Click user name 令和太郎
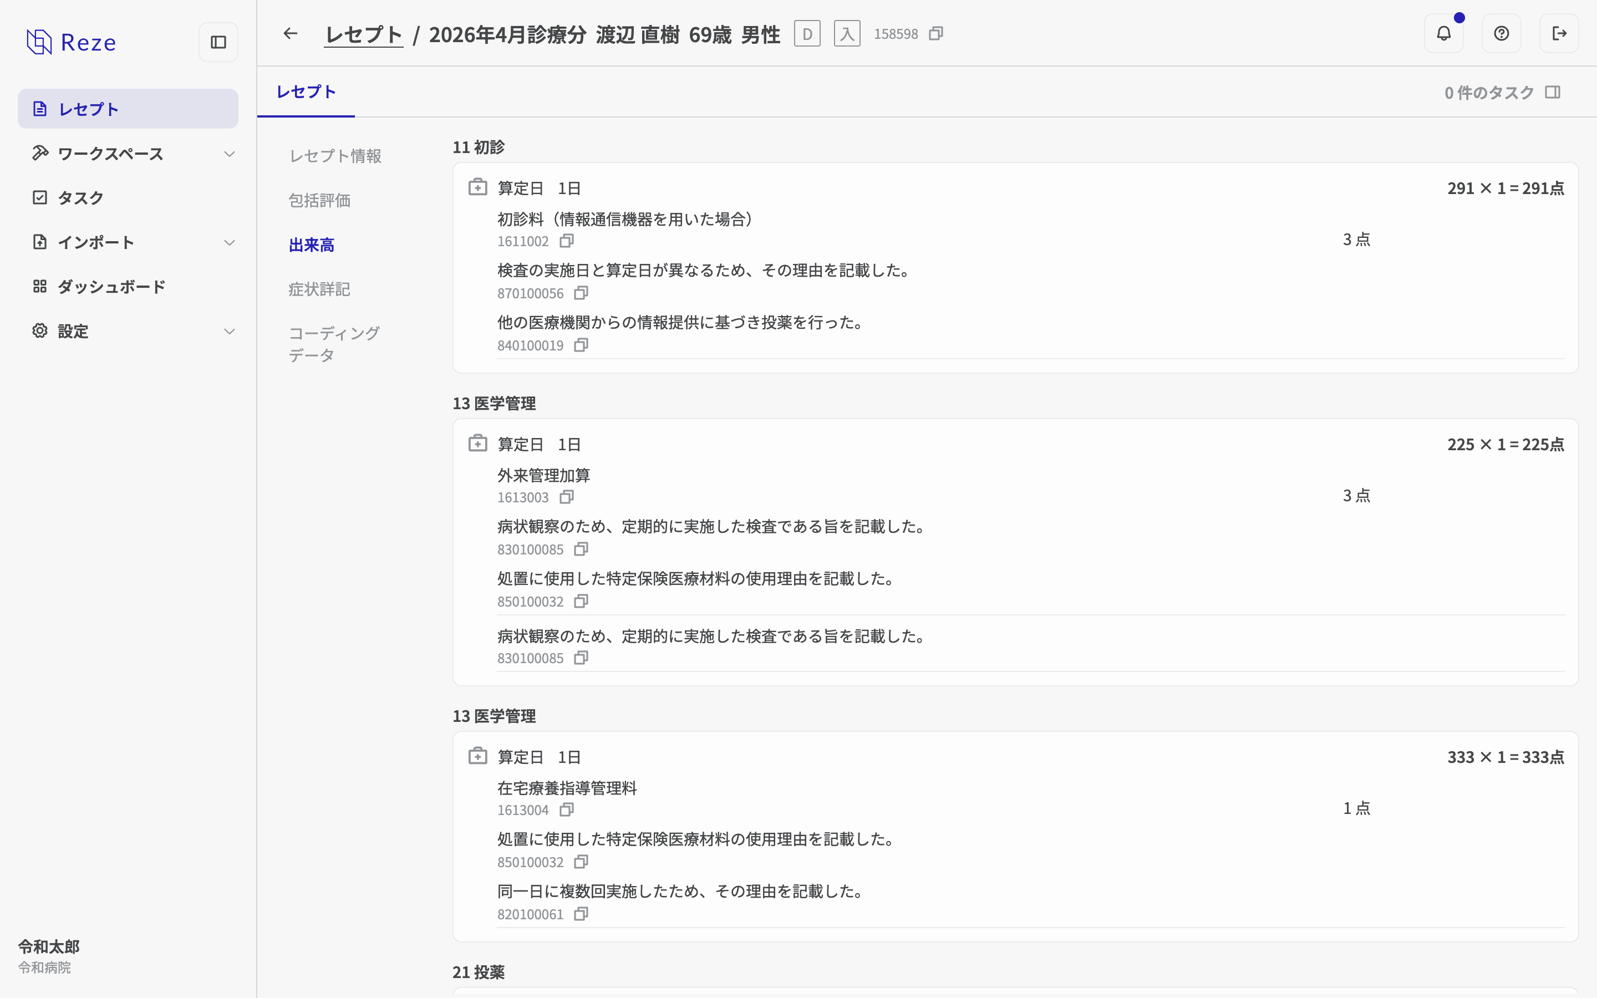This screenshot has height=998, width=1597. 49,946
